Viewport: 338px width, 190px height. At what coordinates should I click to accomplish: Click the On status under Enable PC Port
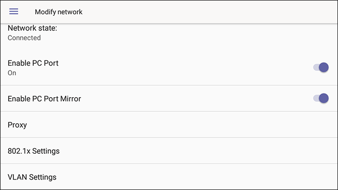pyautogui.click(x=12, y=73)
